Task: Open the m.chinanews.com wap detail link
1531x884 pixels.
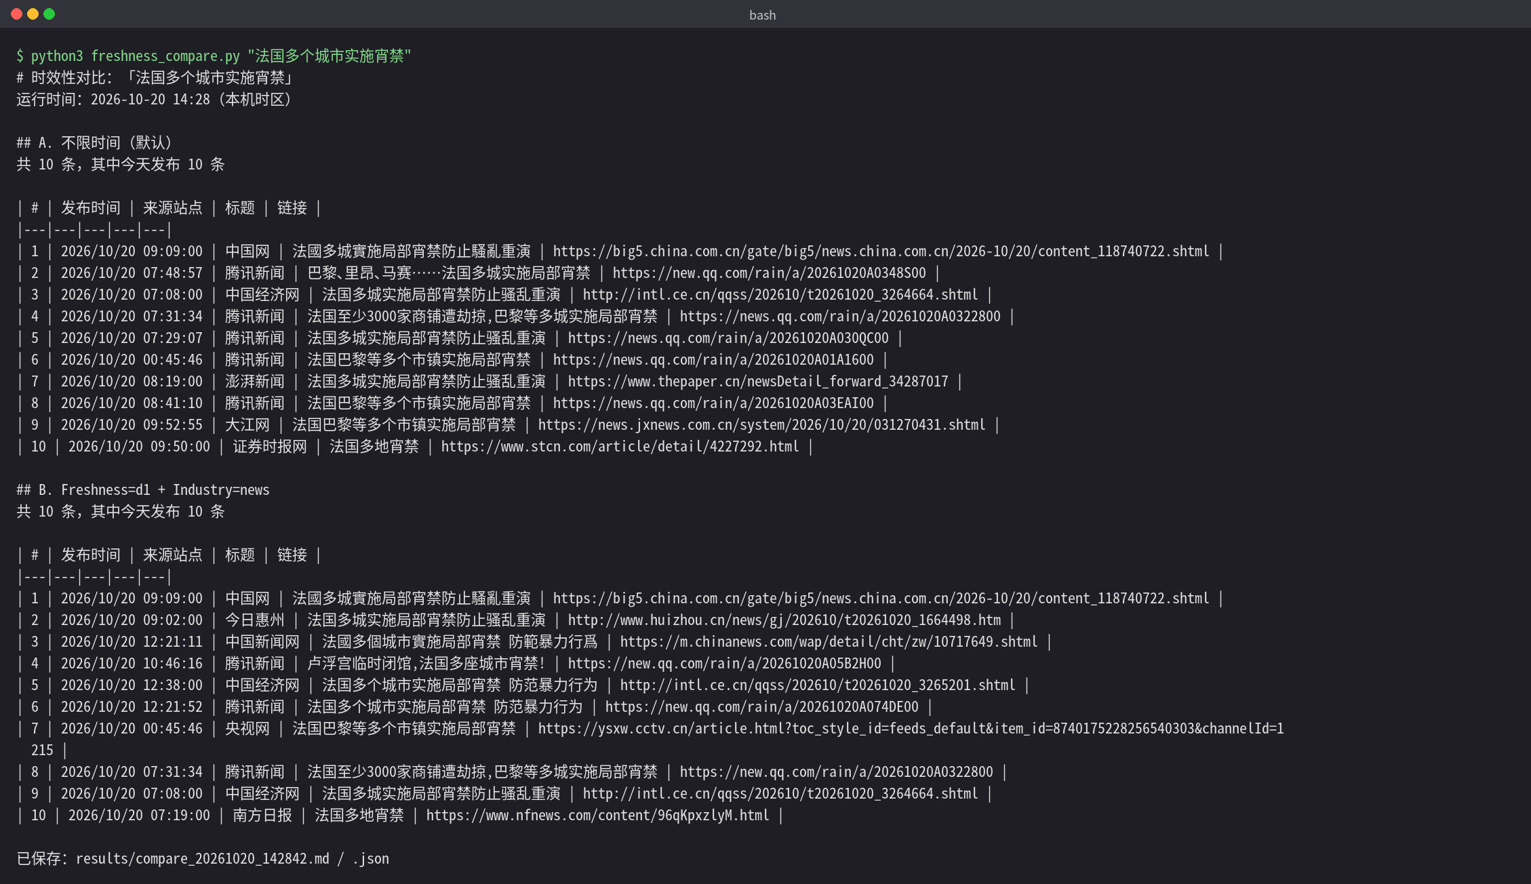Action: pos(829,642)
